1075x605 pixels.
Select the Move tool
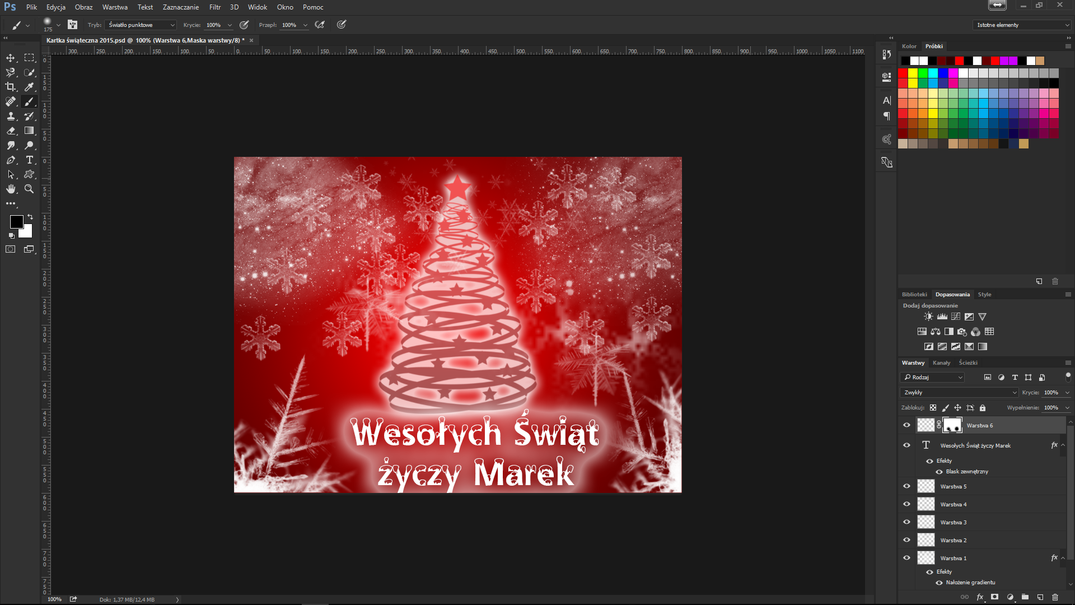[11, 58]
